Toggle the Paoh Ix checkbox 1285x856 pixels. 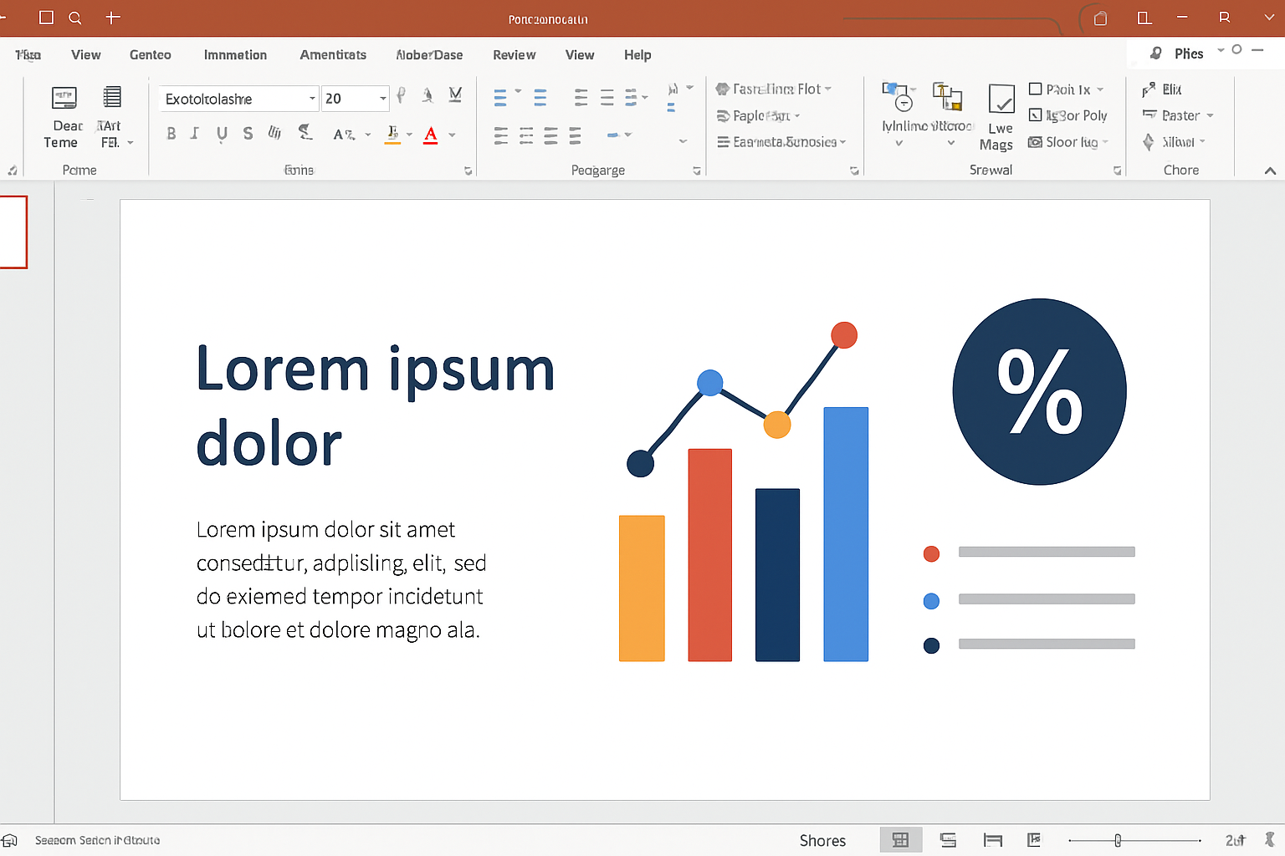(x=1036, y=89)
